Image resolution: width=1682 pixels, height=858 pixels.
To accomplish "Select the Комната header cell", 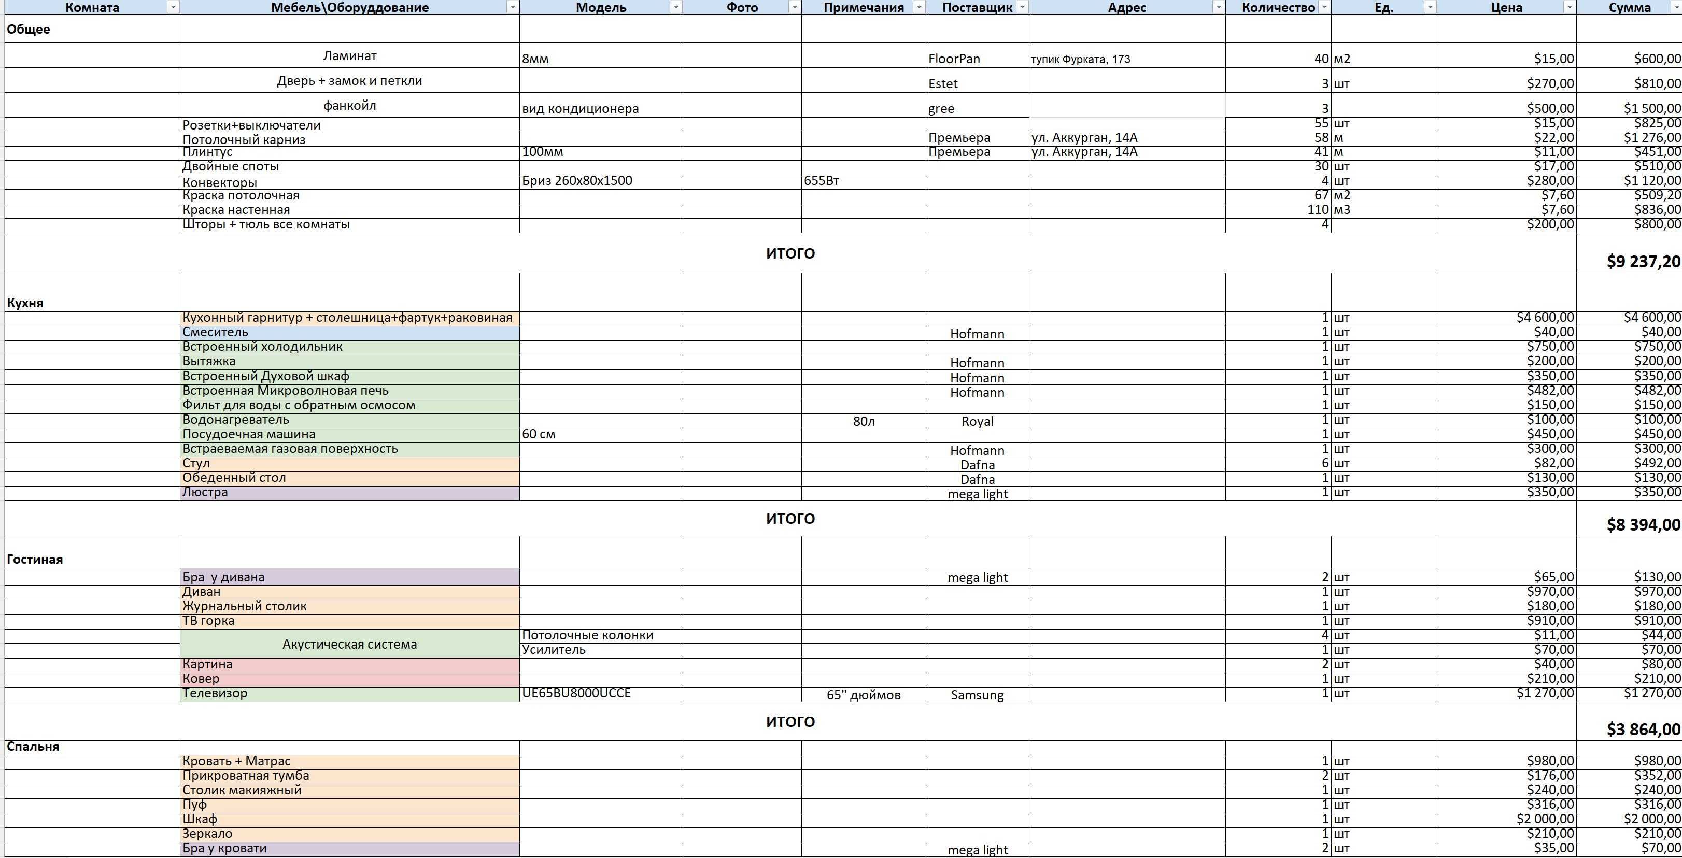I will pos(92,7).
